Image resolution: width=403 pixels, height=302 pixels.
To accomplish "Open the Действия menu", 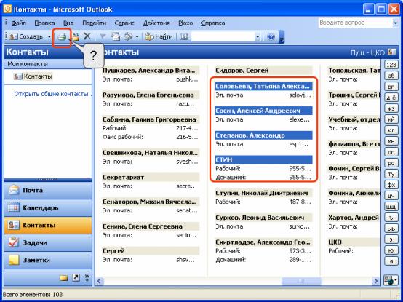I will pos(156,23).
